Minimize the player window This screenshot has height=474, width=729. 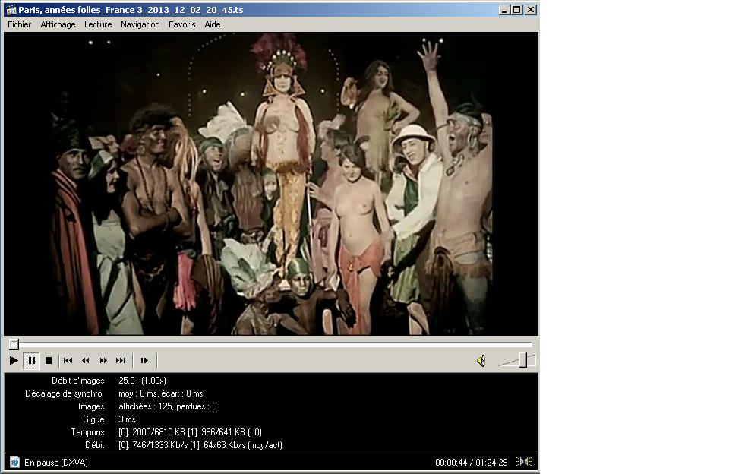(x=504, y=10)
